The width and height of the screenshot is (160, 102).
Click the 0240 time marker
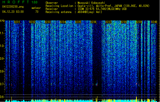point(154,22)
